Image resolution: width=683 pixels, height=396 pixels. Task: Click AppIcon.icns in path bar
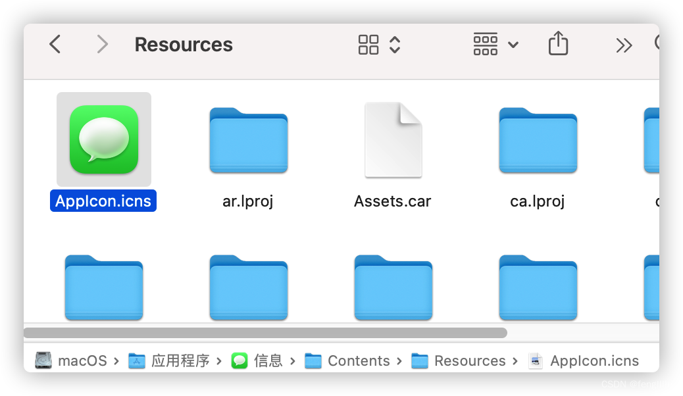[595, 360]
